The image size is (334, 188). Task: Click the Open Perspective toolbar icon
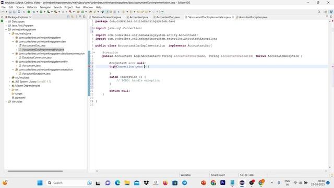pyautogui.click(x=326, y=12)
